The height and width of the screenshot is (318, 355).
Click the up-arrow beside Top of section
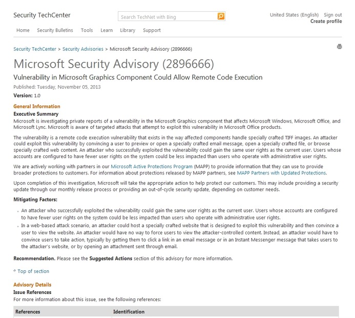tap(15, 271)
